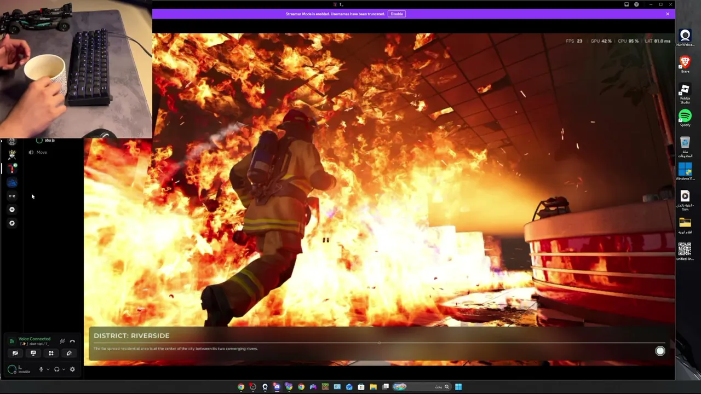This screenshot has height=394, width=701.
Task: Open the Discord user avatar showing Invisible
Action: 12,369
